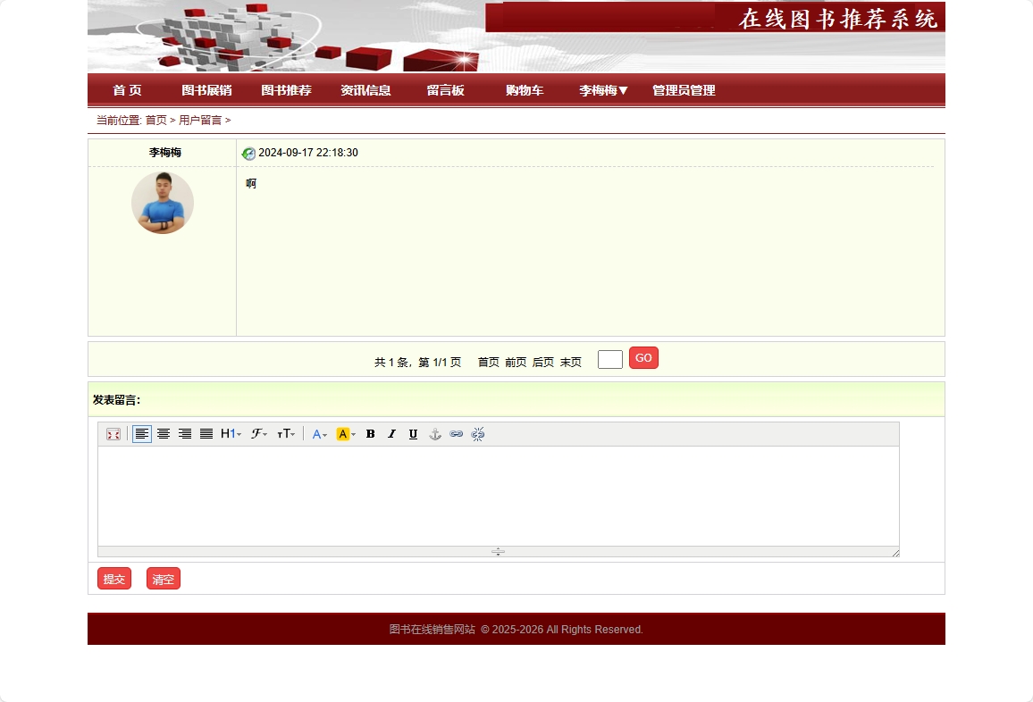The image size is (1033, 702).
Task: Click the clock icon beside the timestamp
Action: 248,154
